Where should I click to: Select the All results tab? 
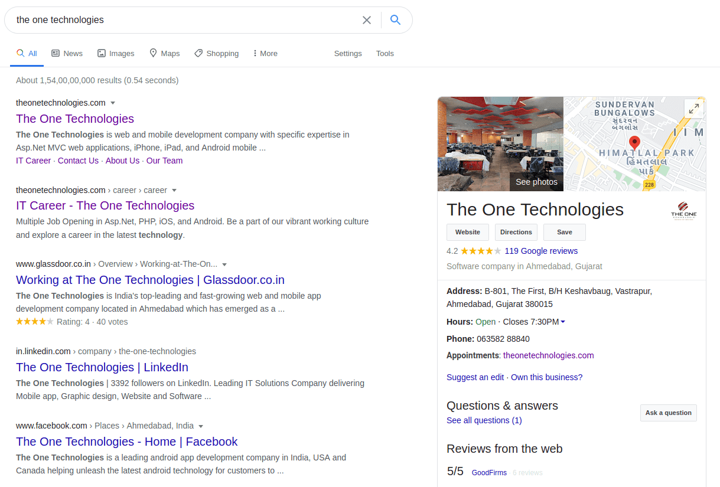[x=27, y=53]
